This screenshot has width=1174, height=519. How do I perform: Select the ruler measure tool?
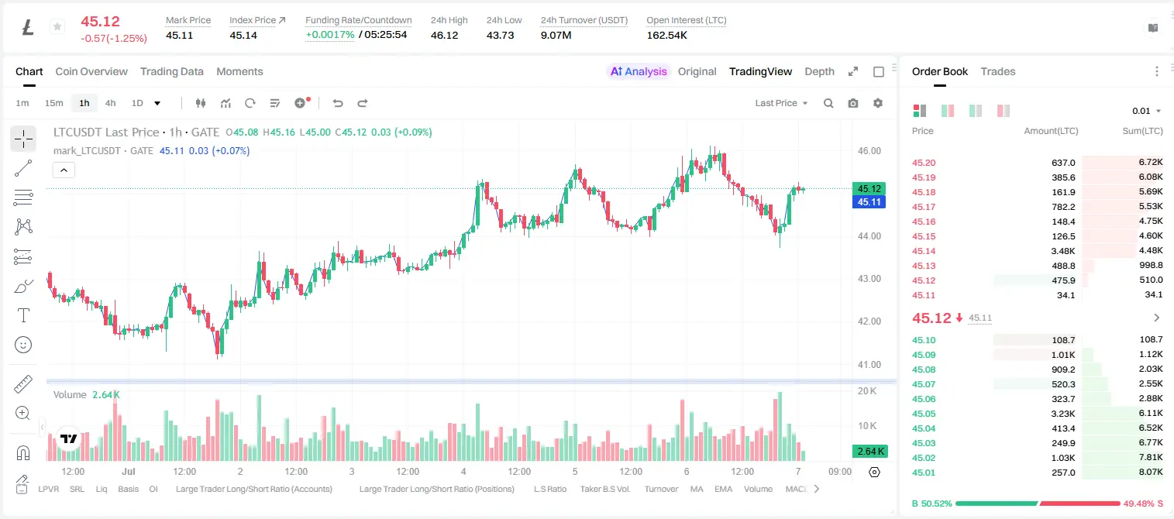coord(23,384)
